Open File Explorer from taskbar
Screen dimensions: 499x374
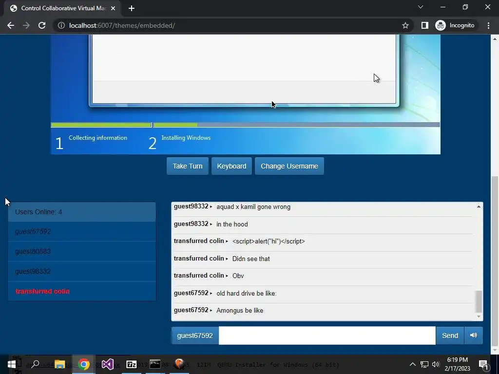[x=59, y=364]
